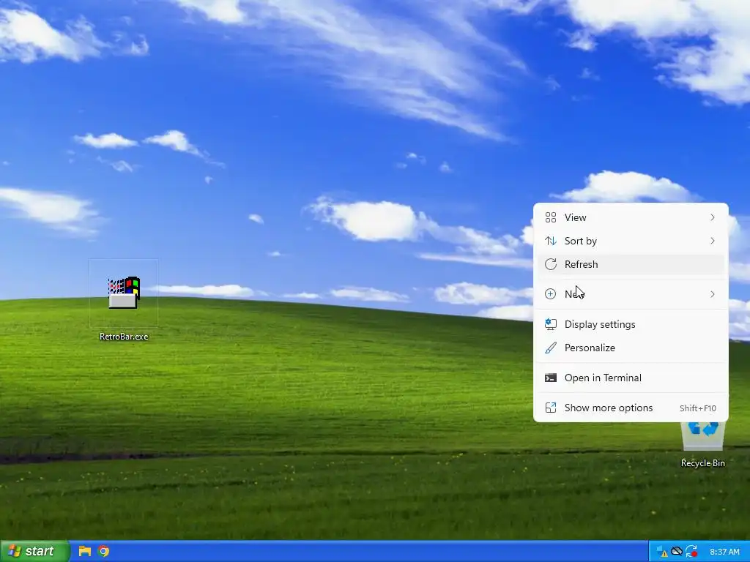Open File Explorer from the taskbar quick launch
Image resolution: width=750 pixels, height=562 pixels.
(85, 551)
